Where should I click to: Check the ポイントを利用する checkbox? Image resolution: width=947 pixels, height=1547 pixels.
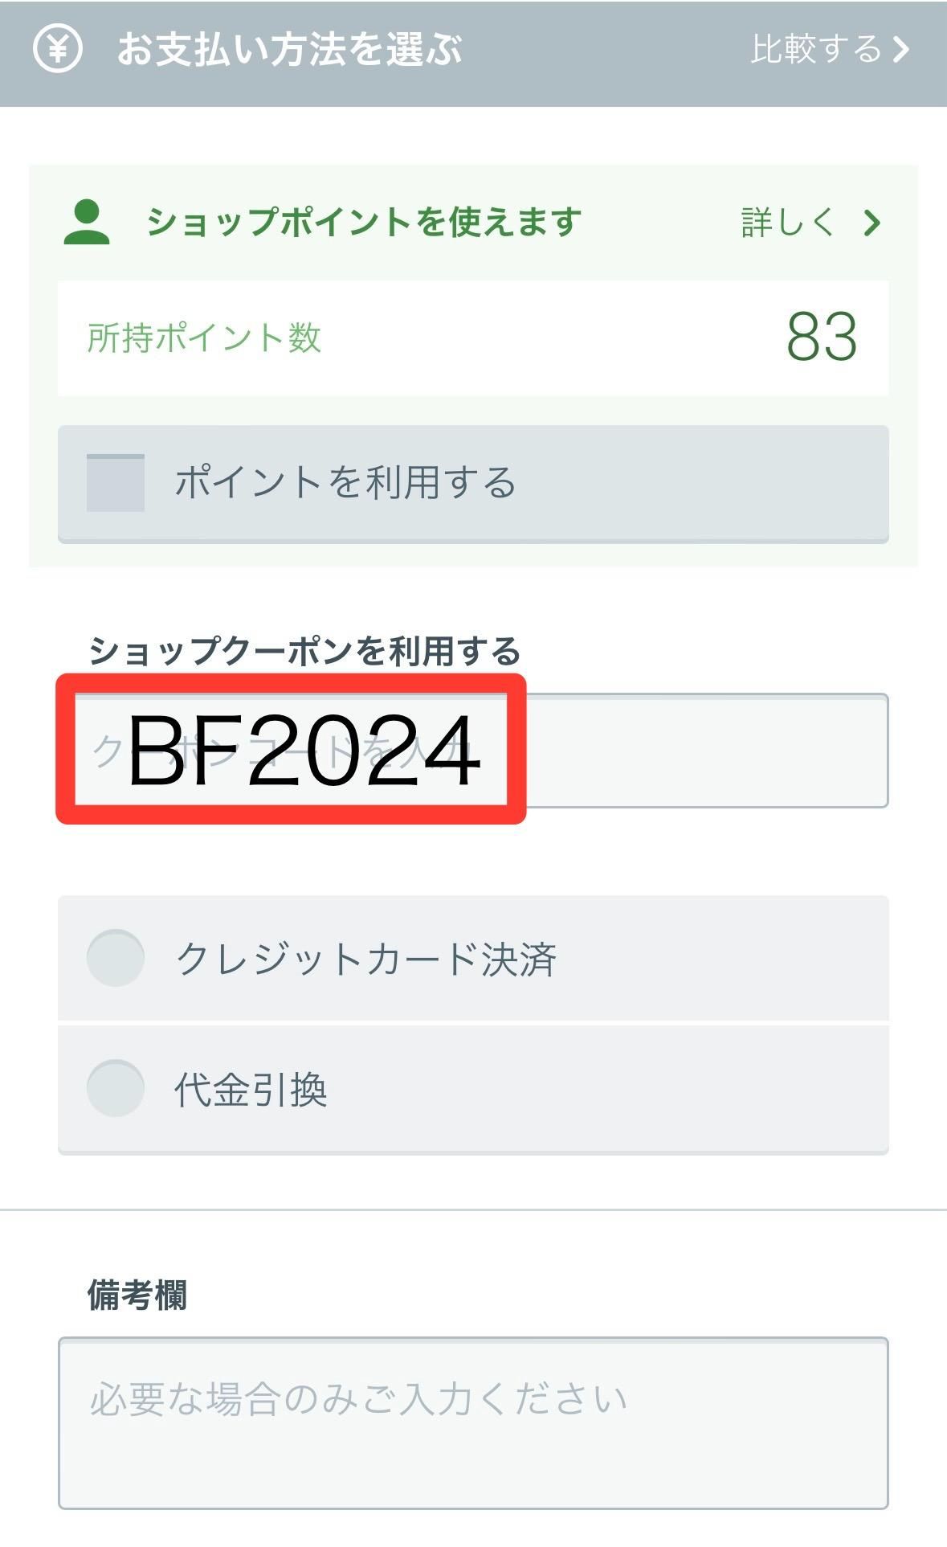[116, 483]
